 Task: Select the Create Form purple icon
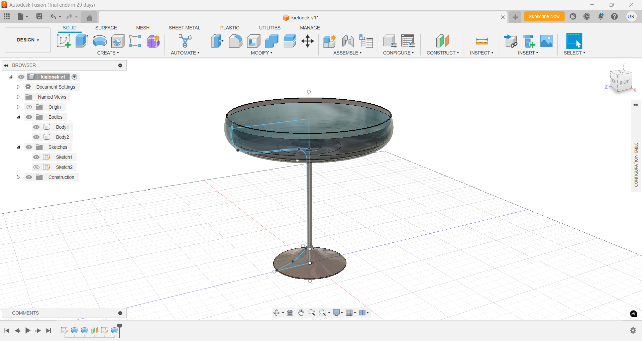[153, 41]
